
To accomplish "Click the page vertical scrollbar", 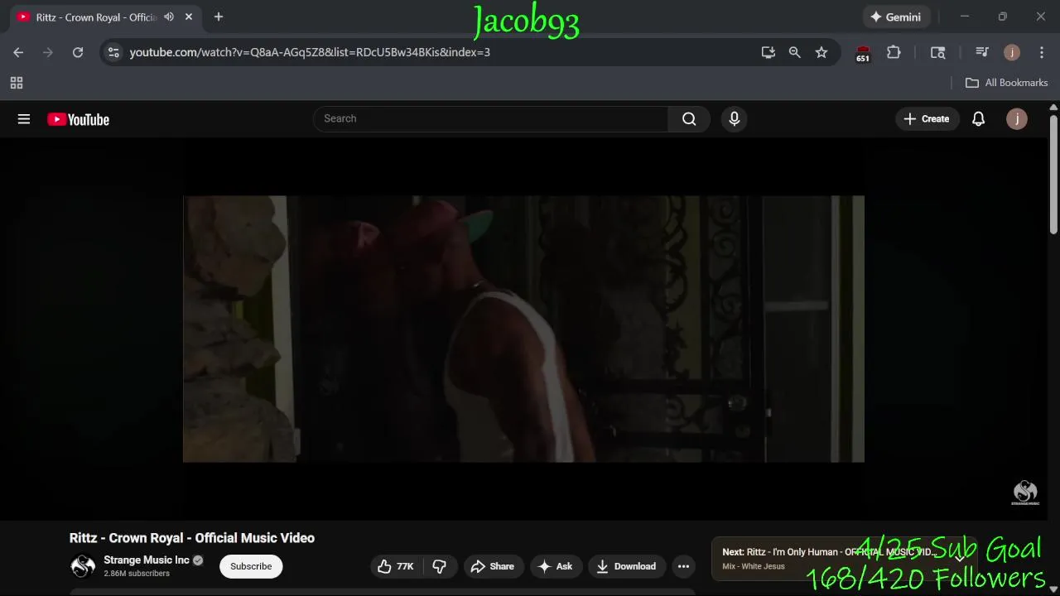I will tap(1053, 174).
